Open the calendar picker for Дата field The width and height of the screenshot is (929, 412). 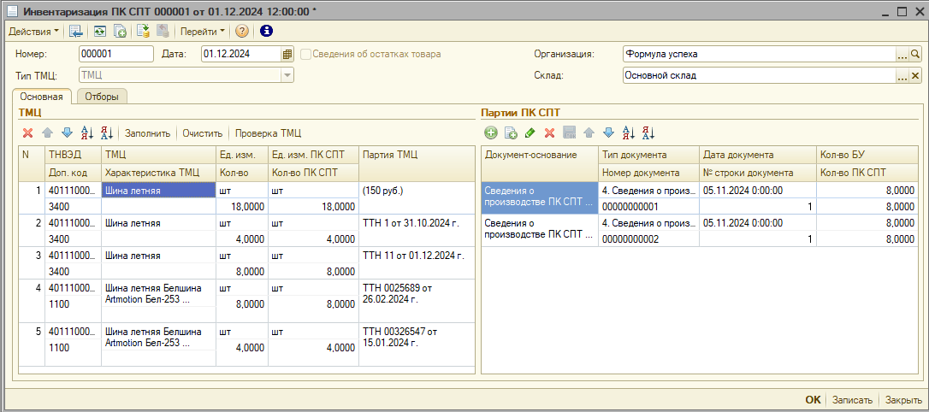(287, 54)
